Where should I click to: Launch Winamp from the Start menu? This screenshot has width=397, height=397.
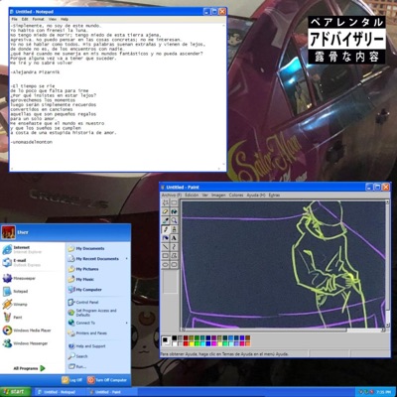pyautogui.click(x=16, y=305)
